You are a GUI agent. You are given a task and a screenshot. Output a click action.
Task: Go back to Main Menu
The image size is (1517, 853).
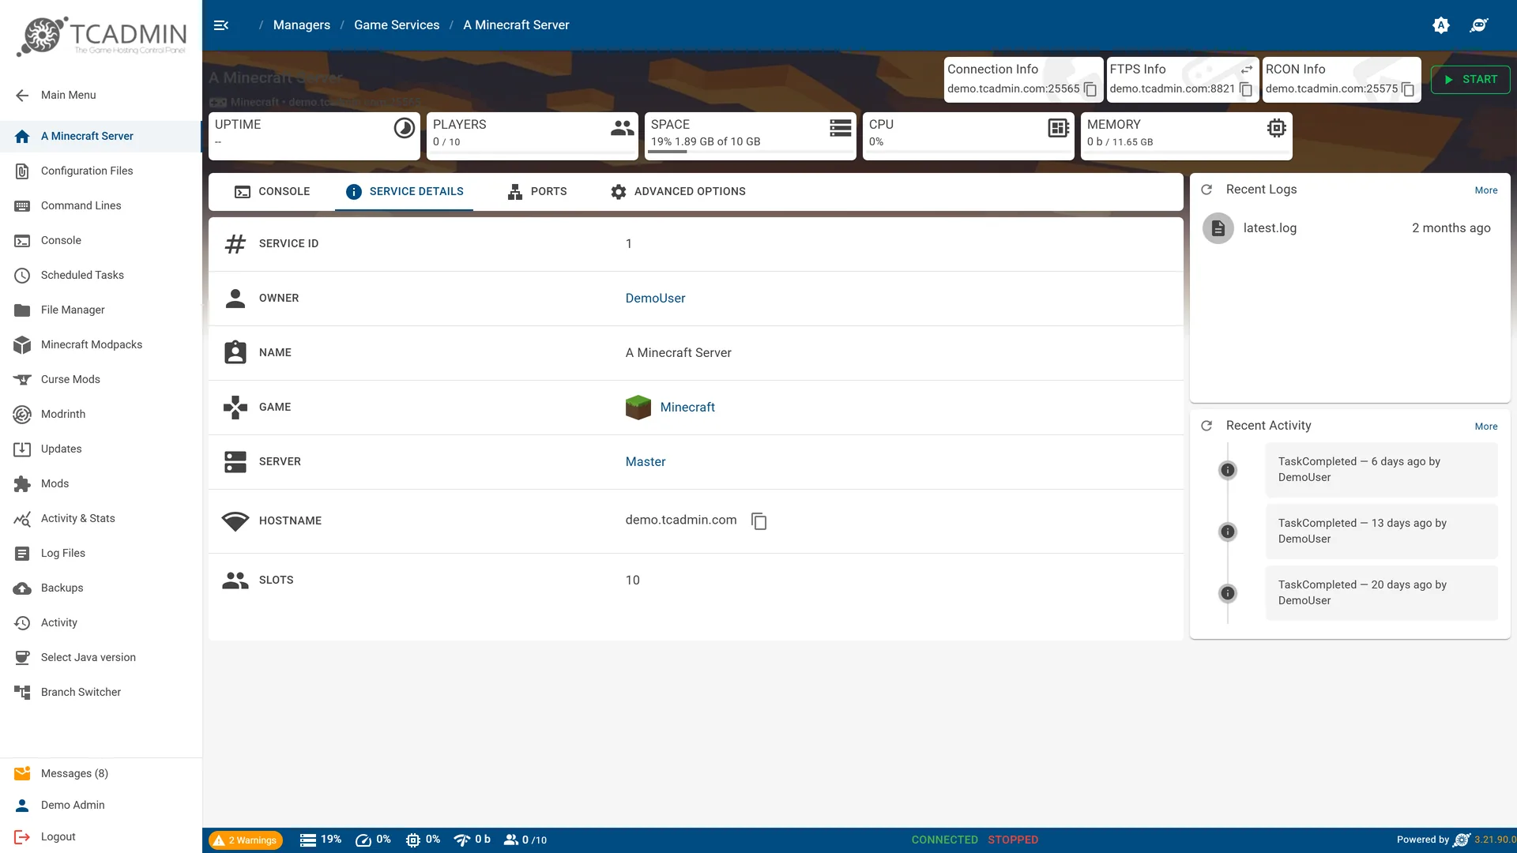click(x=101, y=95)
